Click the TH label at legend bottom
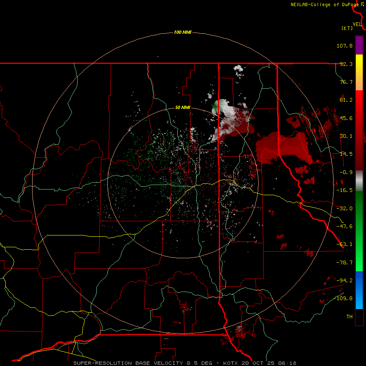Image resolution: width=366 pixels, height=366 pixels. tap(349, 317)
